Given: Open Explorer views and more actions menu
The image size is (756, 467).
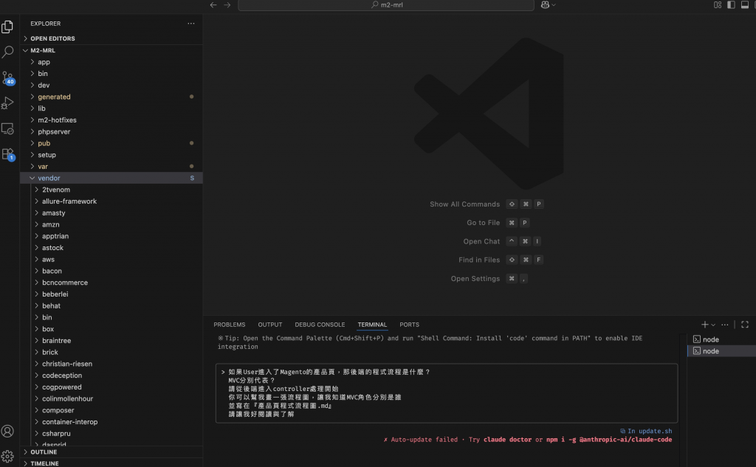Looking at the screenshot, I should tap(191, 23).
